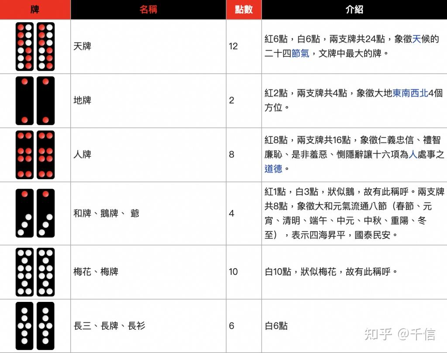Click the 牌 column header
The width and height of the screenshot is (447, 353).
click(35, 10)
